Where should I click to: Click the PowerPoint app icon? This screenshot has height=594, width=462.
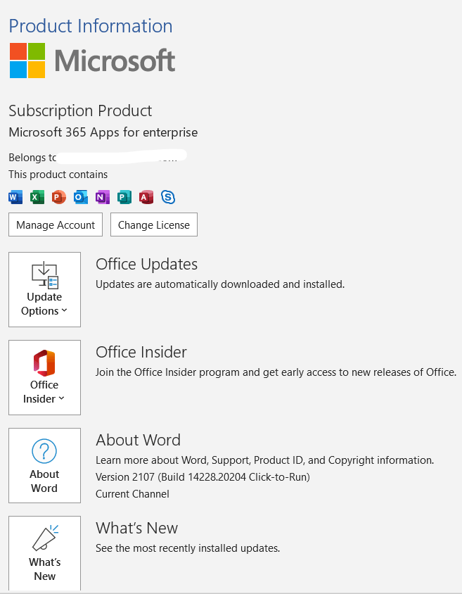[58, 197]
